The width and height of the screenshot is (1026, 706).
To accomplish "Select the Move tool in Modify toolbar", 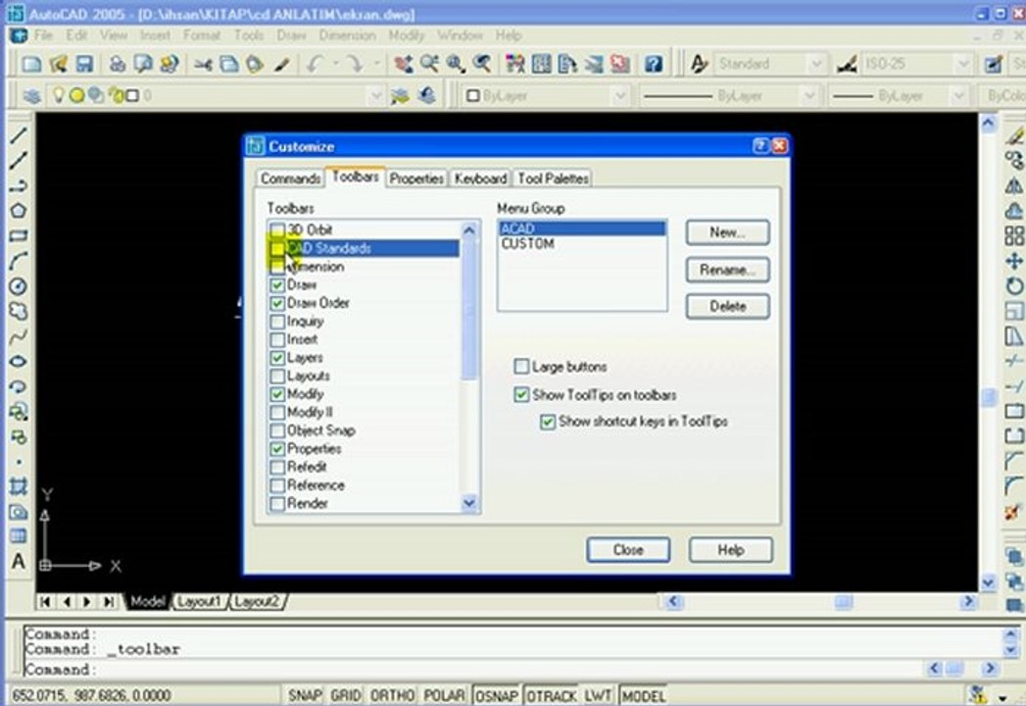I will click(1014, 261).
